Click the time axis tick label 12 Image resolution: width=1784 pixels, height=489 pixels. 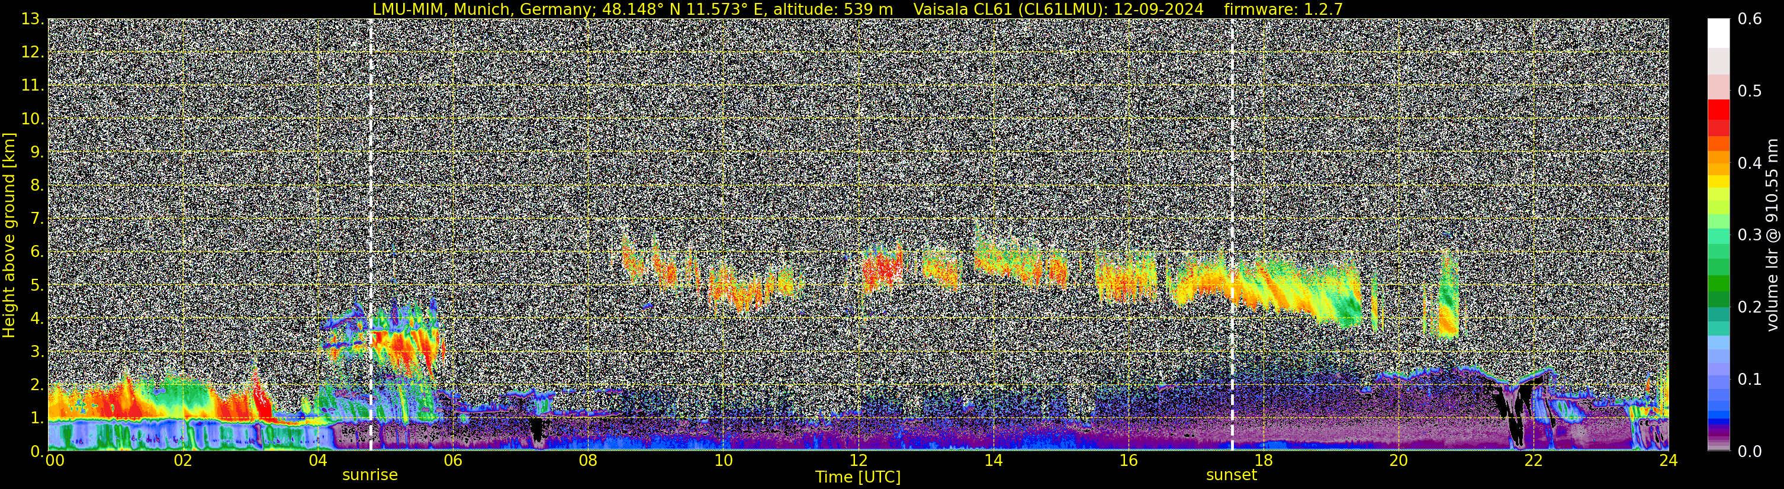coord(858,461)
